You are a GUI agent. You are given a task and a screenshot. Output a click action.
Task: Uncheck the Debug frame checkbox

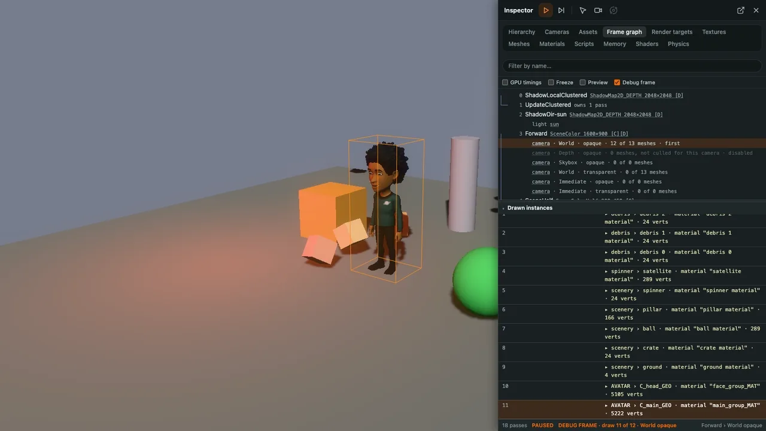pyautogui.click(x=617, y=83)
